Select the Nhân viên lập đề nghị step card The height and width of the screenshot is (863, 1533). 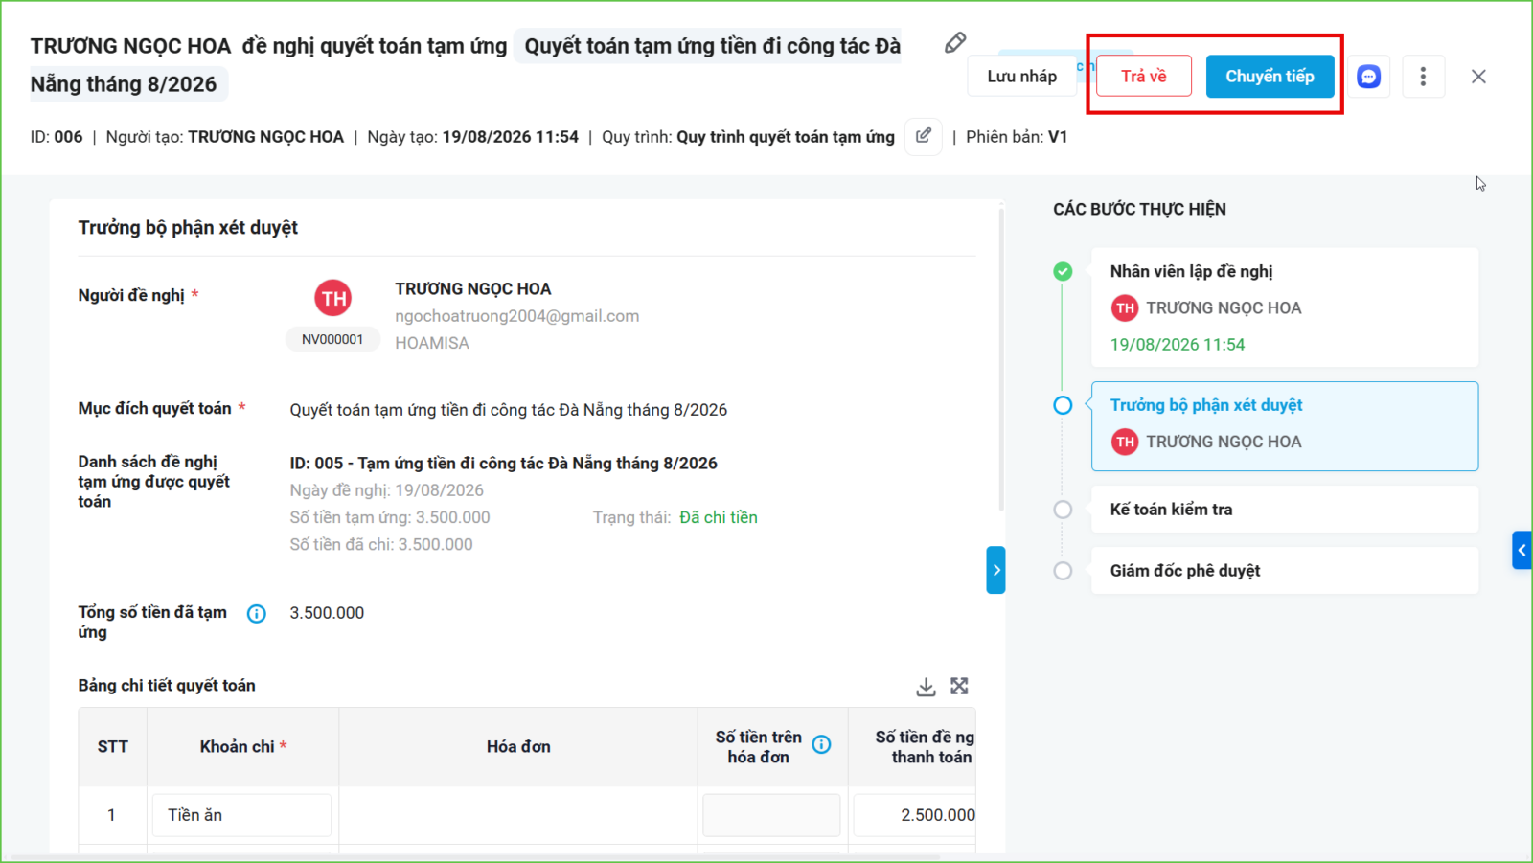(x=1285, y=307)
